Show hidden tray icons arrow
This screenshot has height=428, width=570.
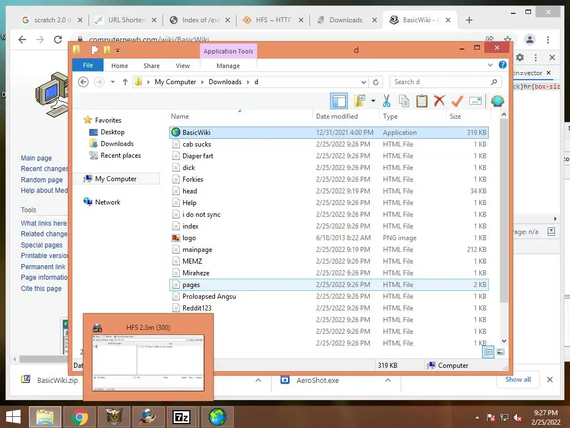point(477,417)
